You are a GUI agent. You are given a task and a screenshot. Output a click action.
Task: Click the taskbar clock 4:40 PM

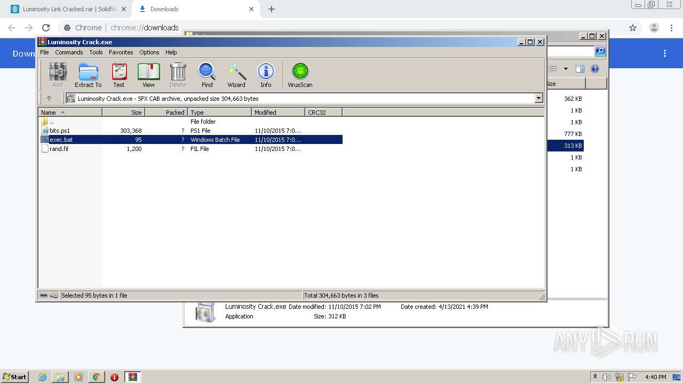[655, 377]
